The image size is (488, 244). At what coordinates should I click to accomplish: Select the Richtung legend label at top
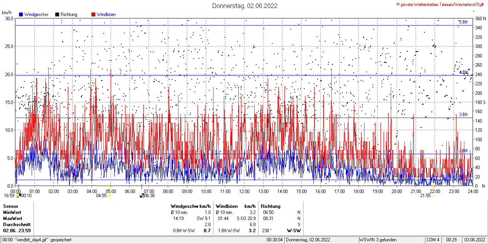[69, 14]
